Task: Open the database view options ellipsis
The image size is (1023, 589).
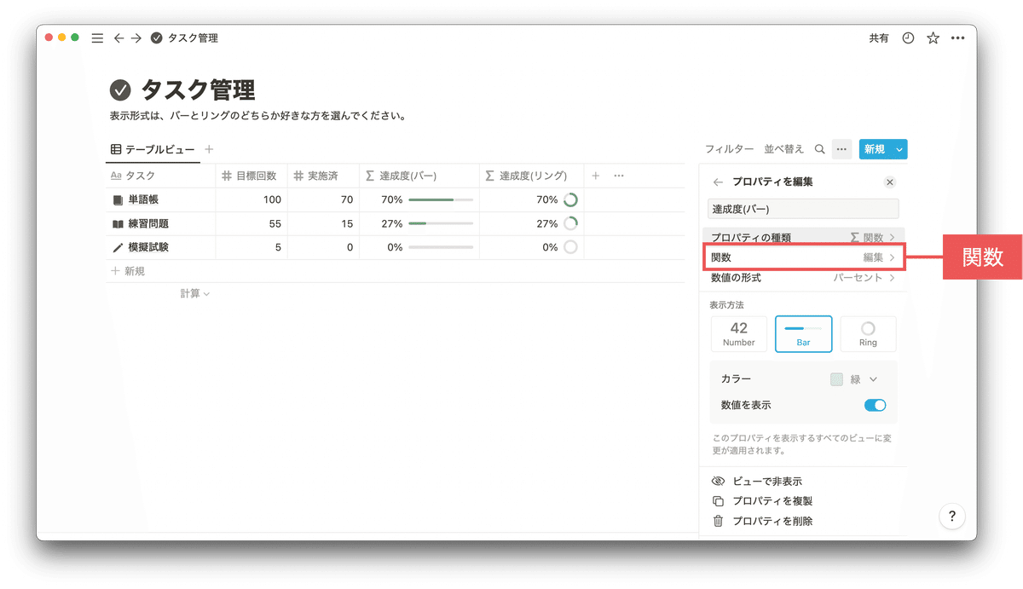Action: 842,149
